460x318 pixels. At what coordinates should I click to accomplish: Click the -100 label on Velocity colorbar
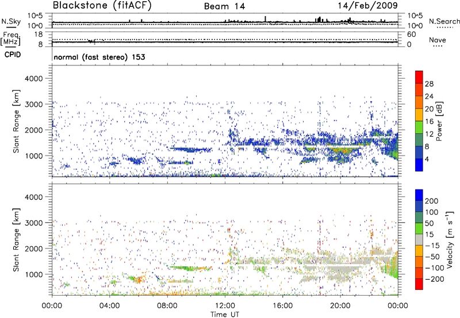(x=434, y=268)
